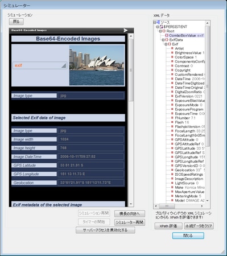
Task: Click the Root element braces icon
Action: point(164,31)
